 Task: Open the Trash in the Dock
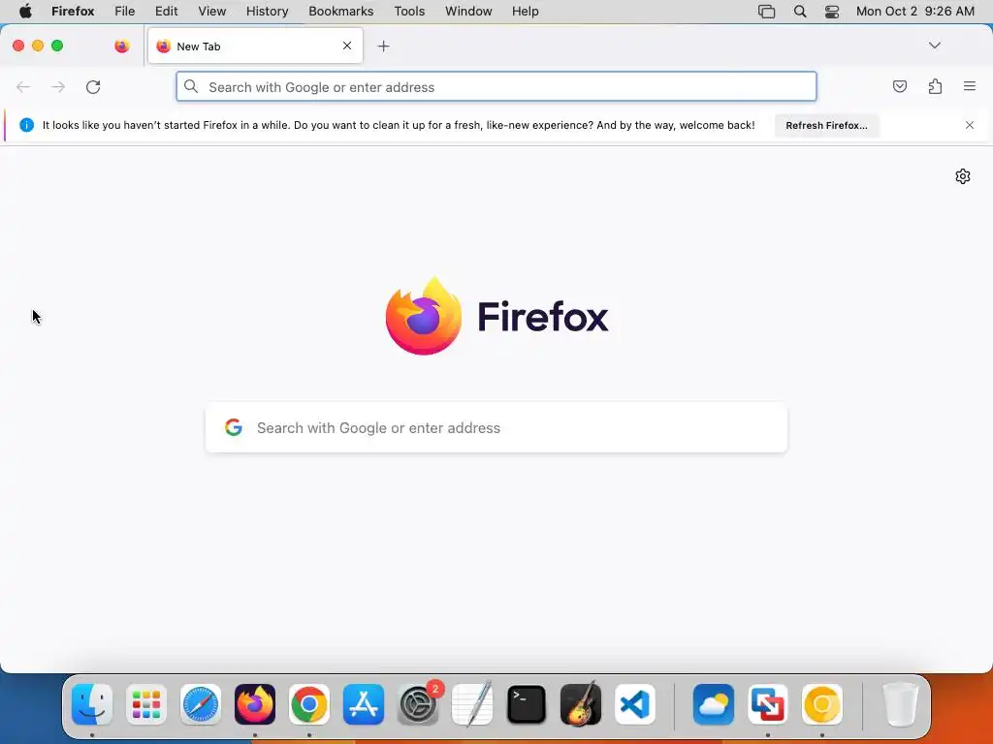pos(901,704)
